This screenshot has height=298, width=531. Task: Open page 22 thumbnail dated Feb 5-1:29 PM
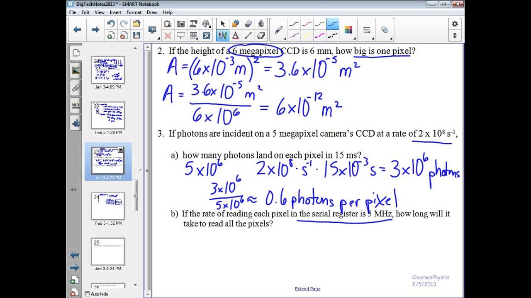pyautogui.click(x=108, y=115)
